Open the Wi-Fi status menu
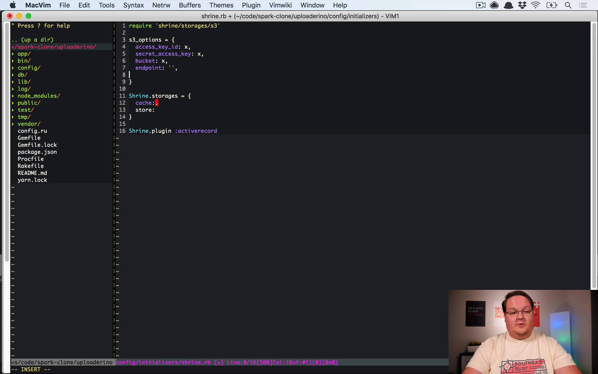This screenshot has width=598, height=374. click(536, 5)
